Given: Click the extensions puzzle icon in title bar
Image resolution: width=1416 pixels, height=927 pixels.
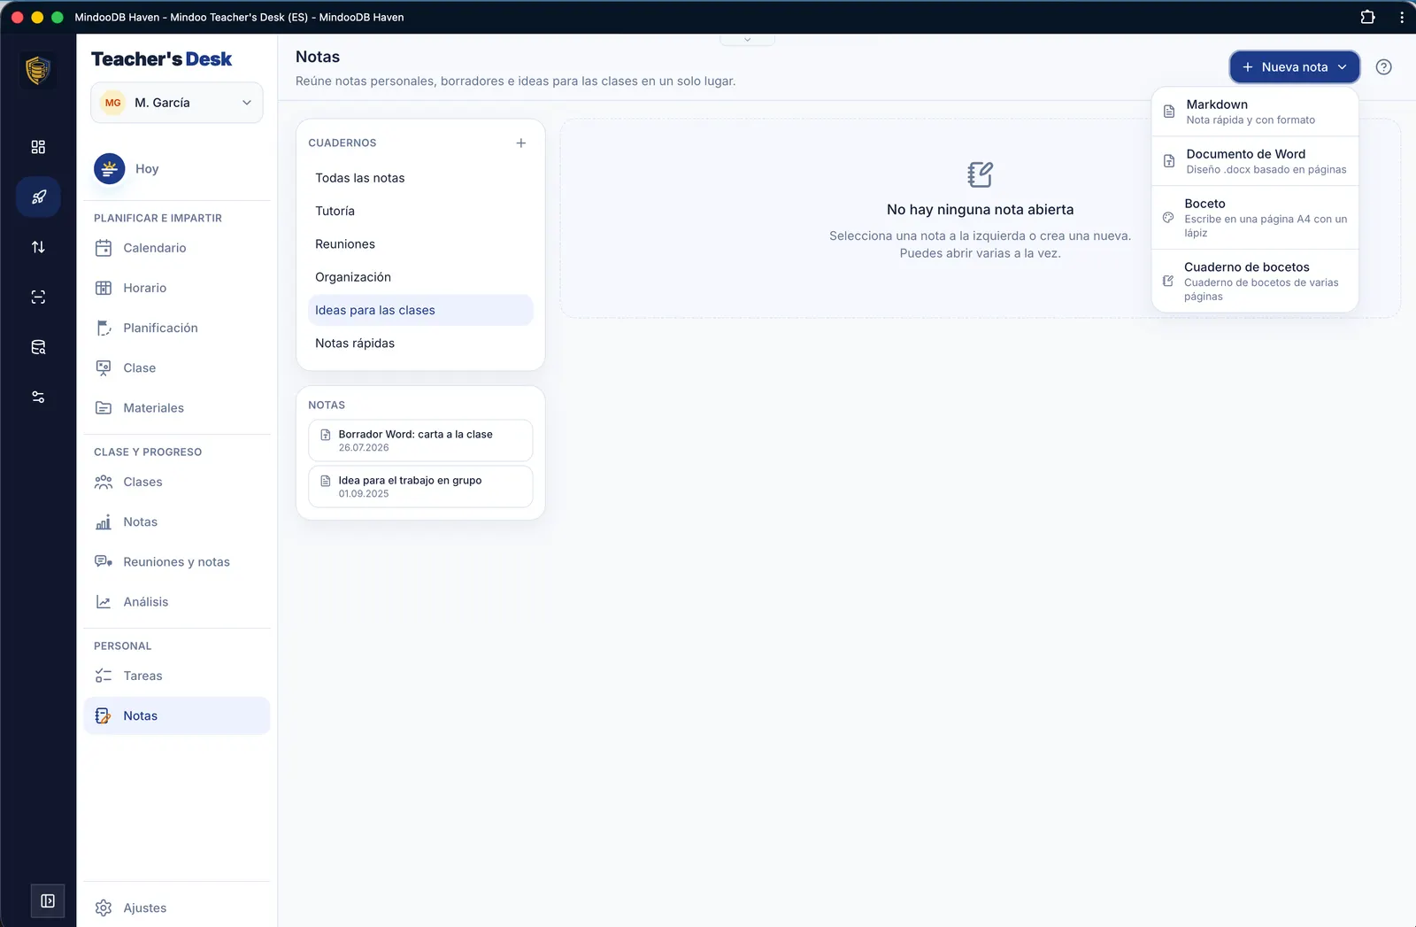Looking at the screenshot, I should coord(1367,17).
